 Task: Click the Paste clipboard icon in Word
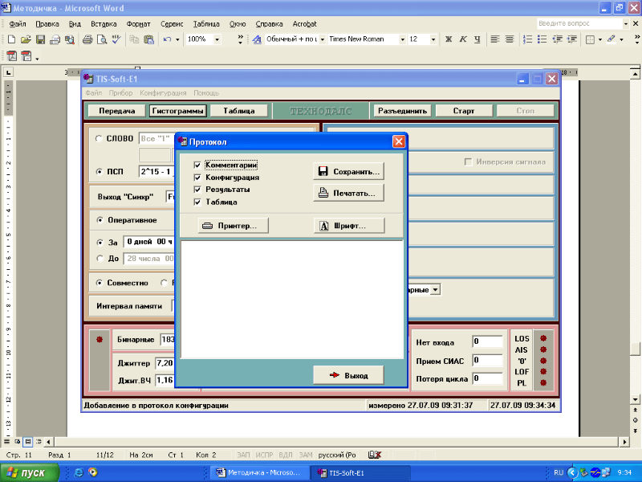click(x=149, y=39)
